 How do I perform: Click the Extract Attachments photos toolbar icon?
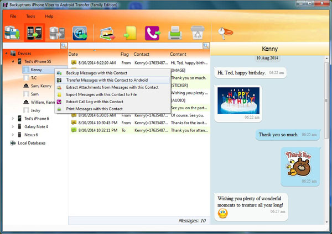coord(107,33)
